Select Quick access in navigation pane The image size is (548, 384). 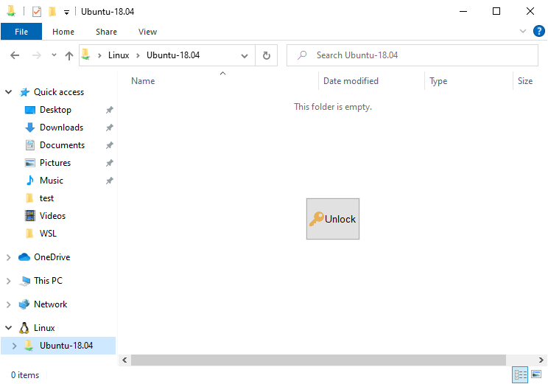click(x=59, y=92)
